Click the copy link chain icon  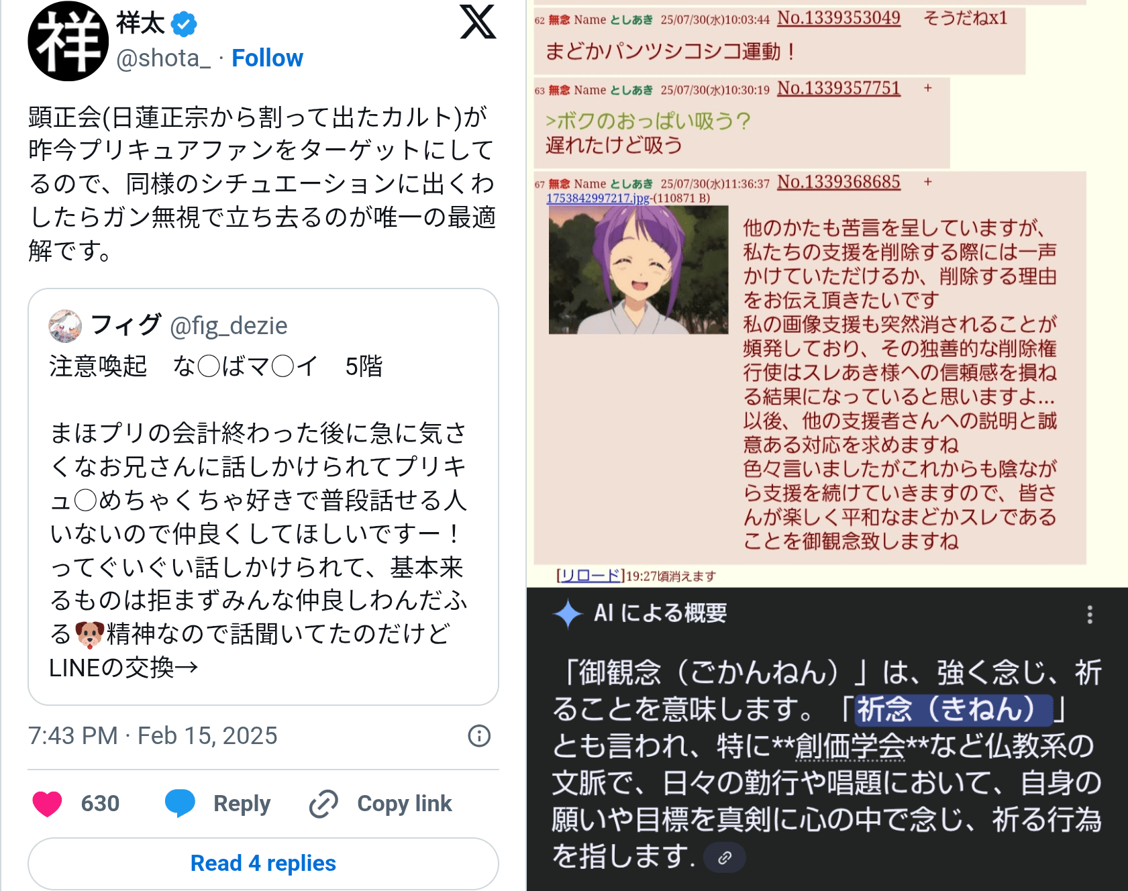323,803
